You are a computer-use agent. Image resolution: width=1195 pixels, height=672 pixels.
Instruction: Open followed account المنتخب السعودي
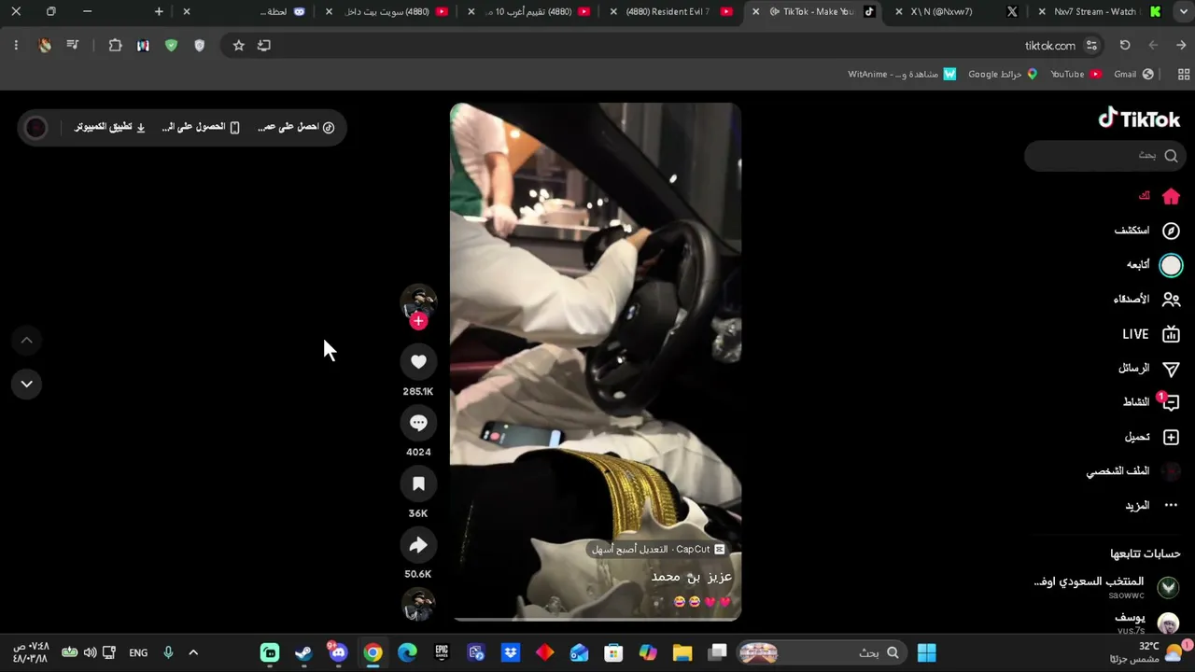1106,587
